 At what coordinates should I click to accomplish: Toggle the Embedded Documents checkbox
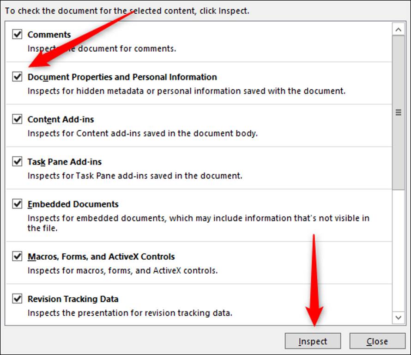[x=17, y=203]
